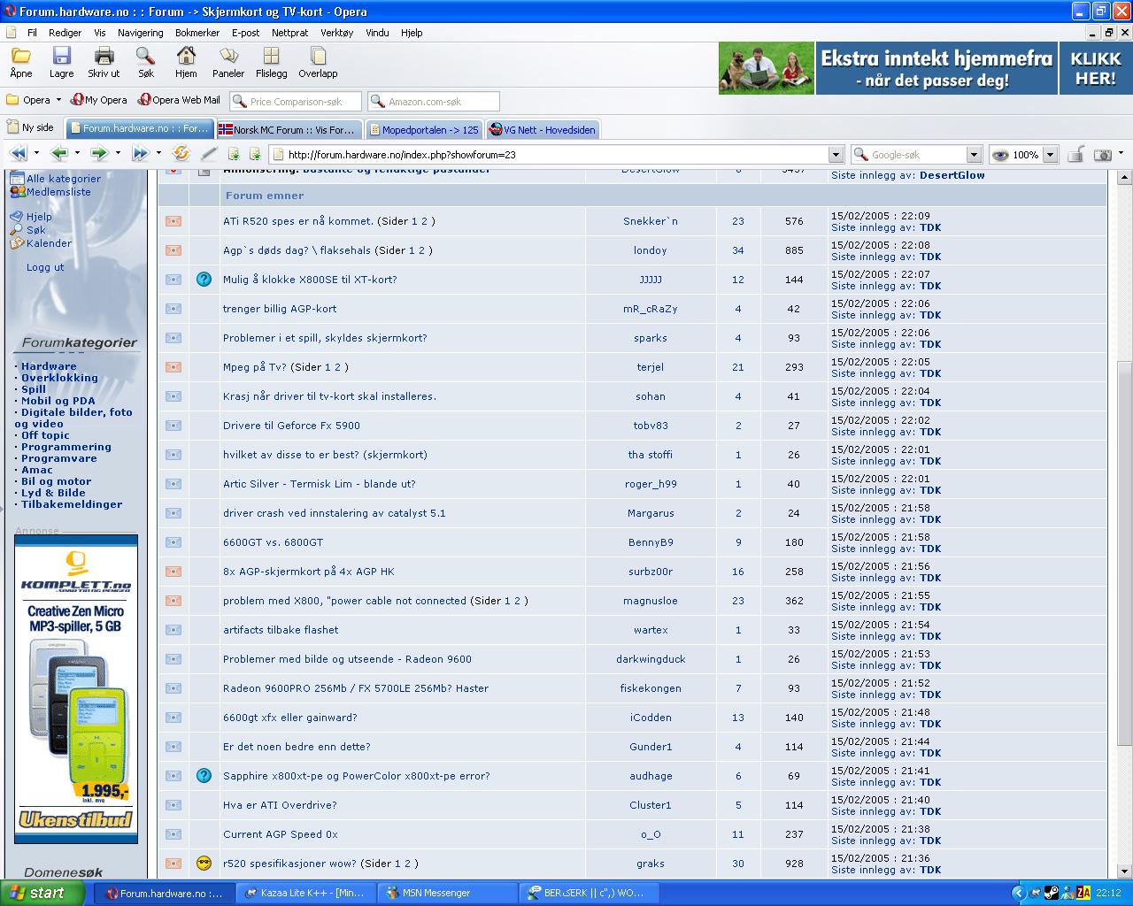
Task: Click in the address URL field
Action: click(555, 155)
